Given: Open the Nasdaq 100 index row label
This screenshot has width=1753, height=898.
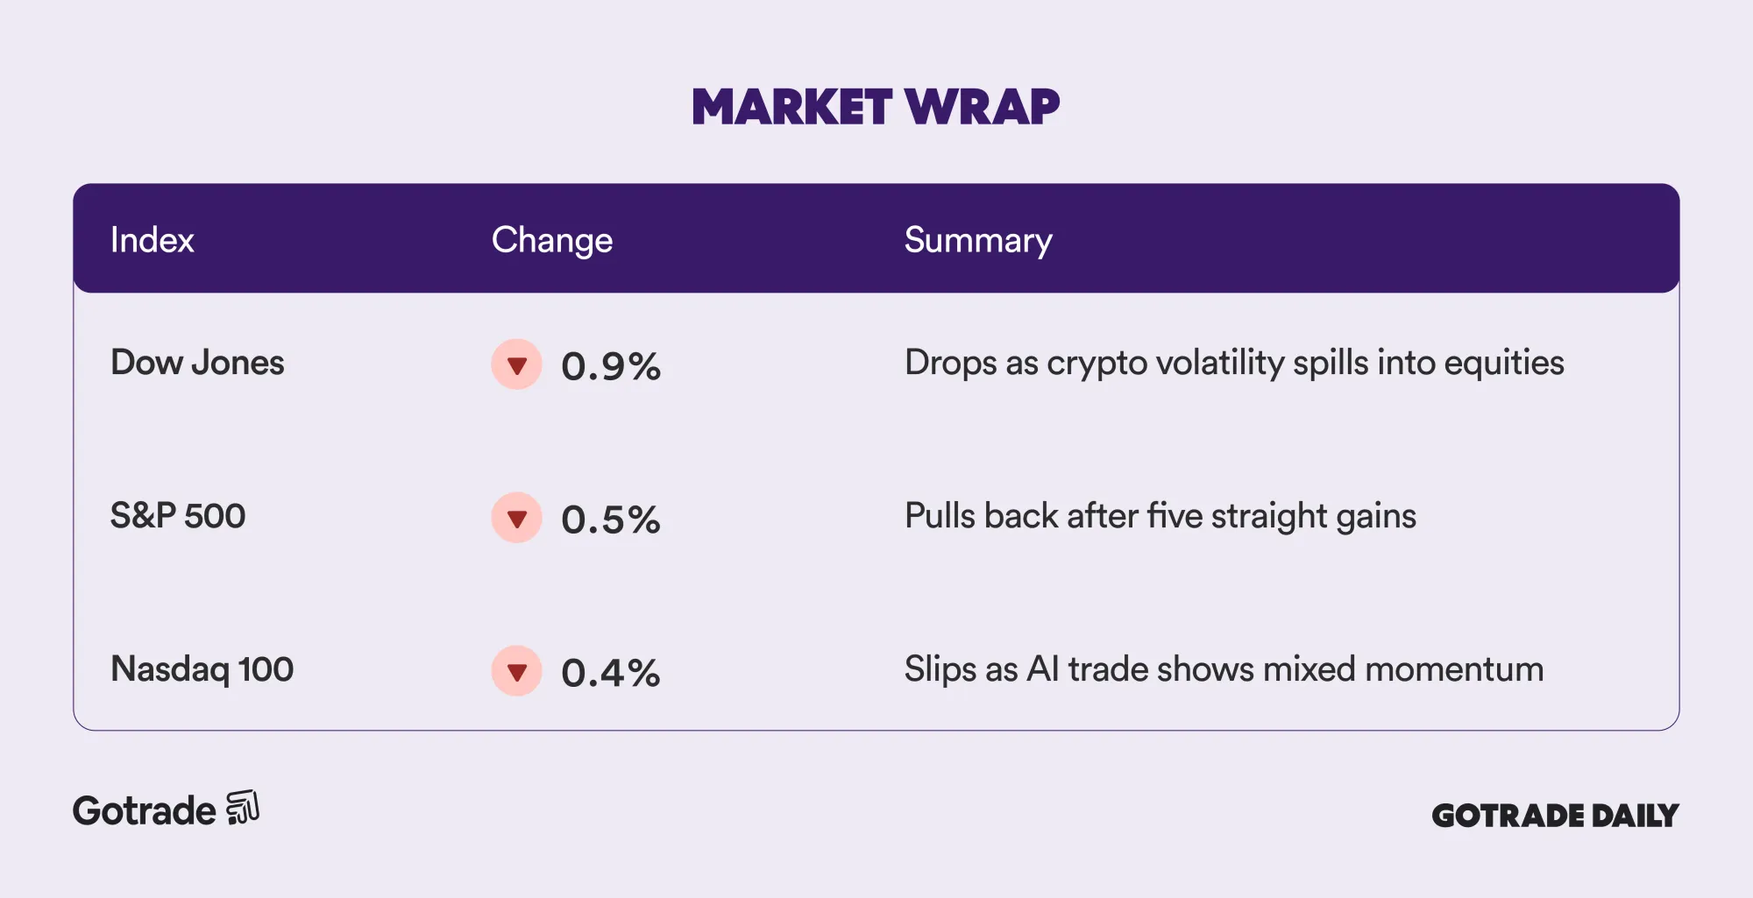Looking at the screenshot, I should point(202,669).
